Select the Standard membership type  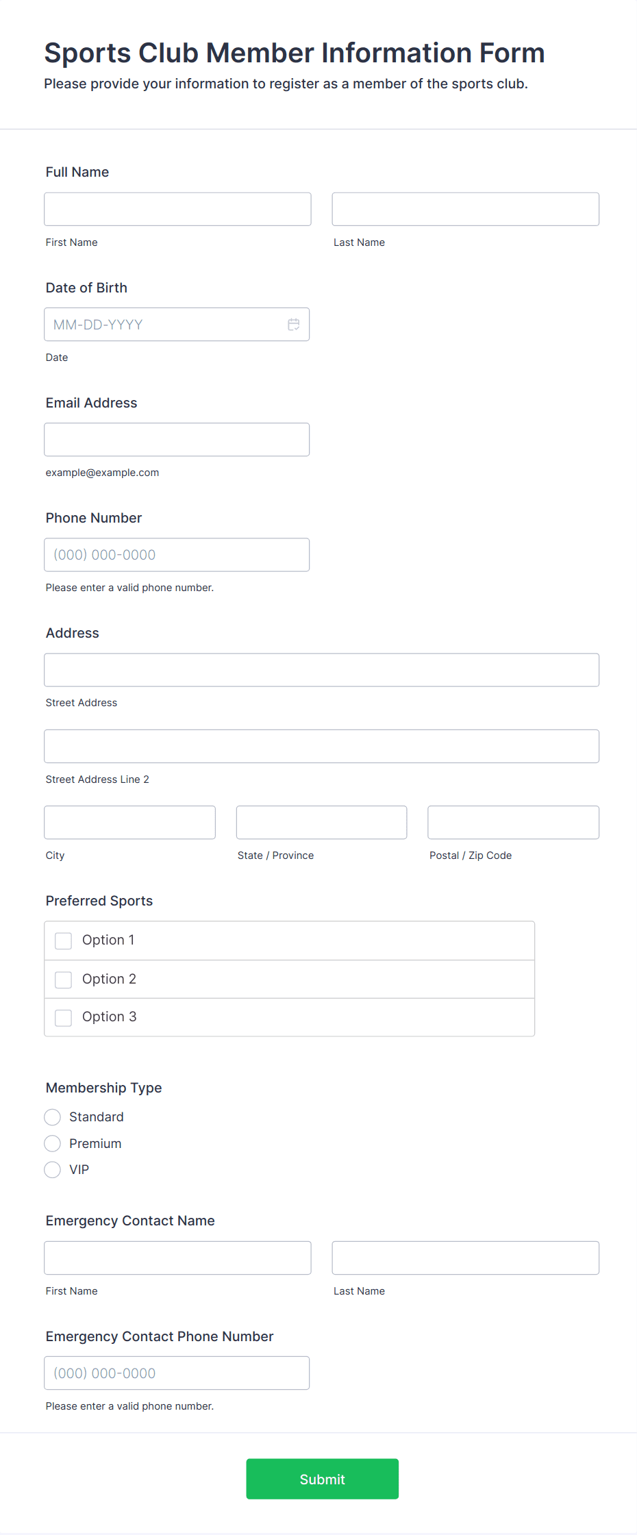[x=53, y=1117]
